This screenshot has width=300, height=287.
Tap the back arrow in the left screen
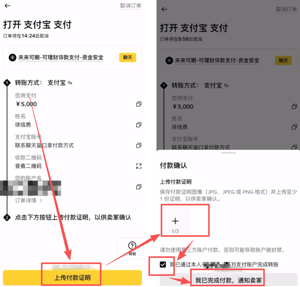point(8,6)
